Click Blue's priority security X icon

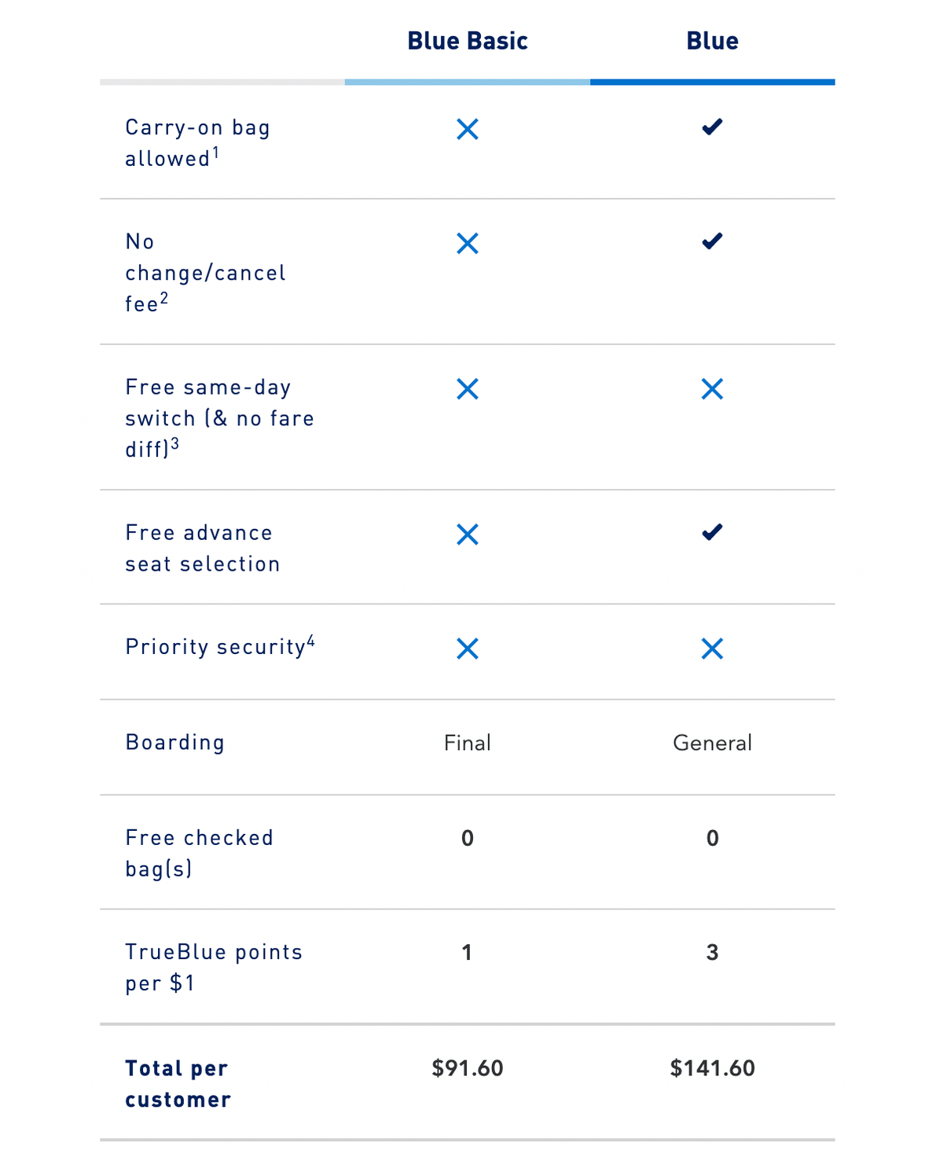(712, 648)
